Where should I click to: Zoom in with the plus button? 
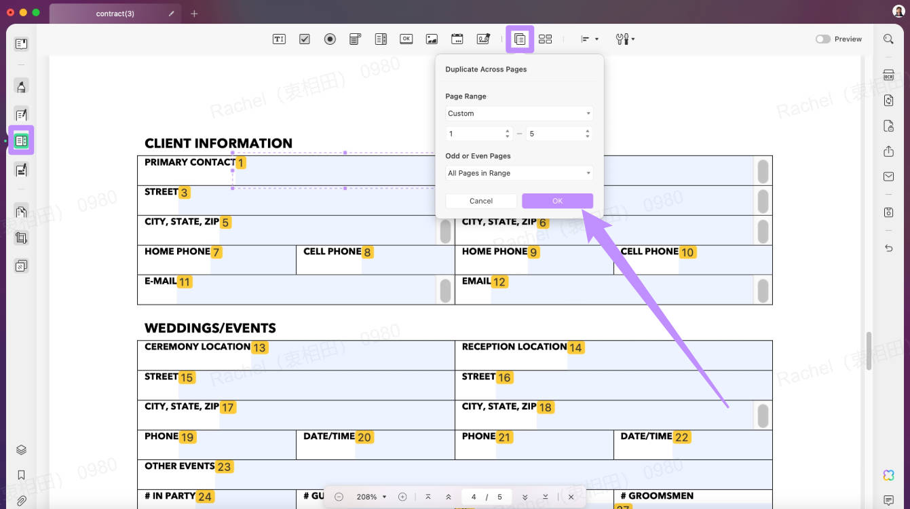point(402,497)
